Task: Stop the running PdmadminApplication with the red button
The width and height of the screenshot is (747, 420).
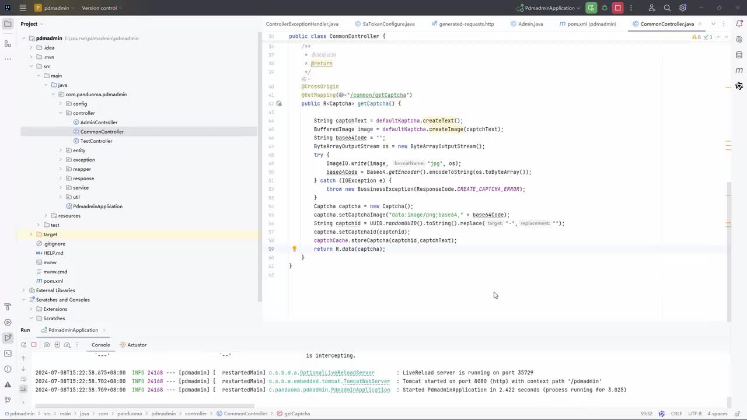Action: (x=617, y=8)
